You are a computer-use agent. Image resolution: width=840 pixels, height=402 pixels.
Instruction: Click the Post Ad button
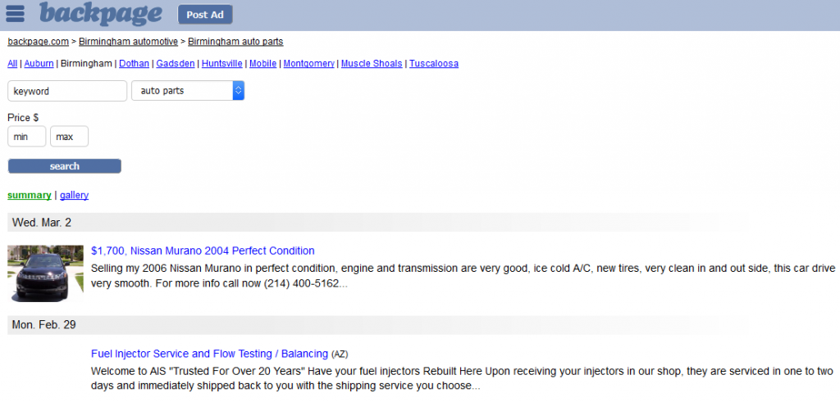205,15
